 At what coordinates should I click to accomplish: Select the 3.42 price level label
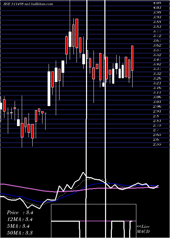point(157,64)
